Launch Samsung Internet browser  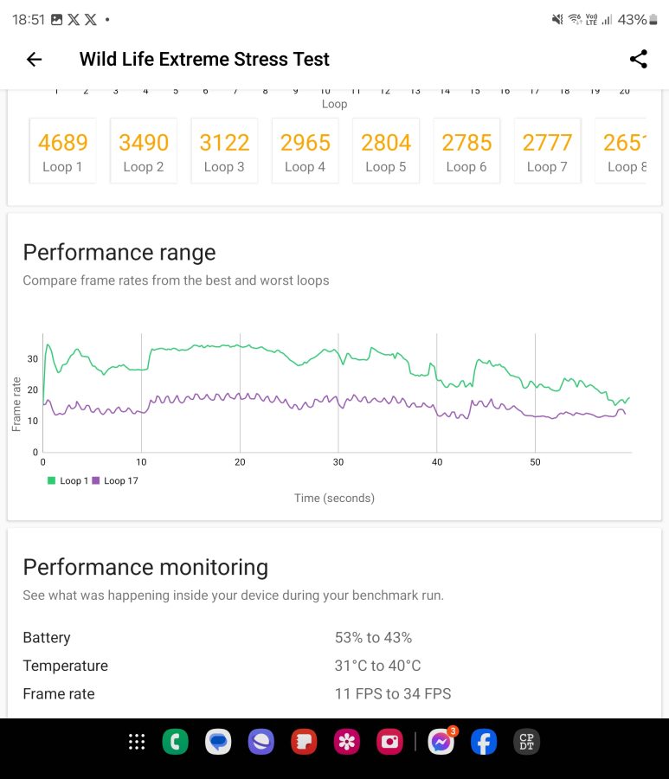261,742
